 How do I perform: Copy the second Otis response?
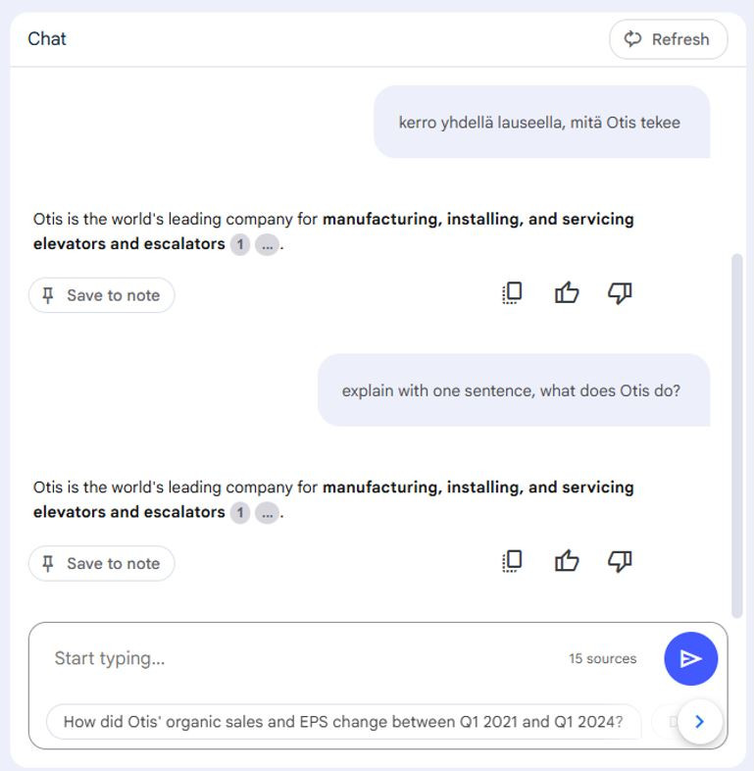pyautogui.click(x=512, y=561)
